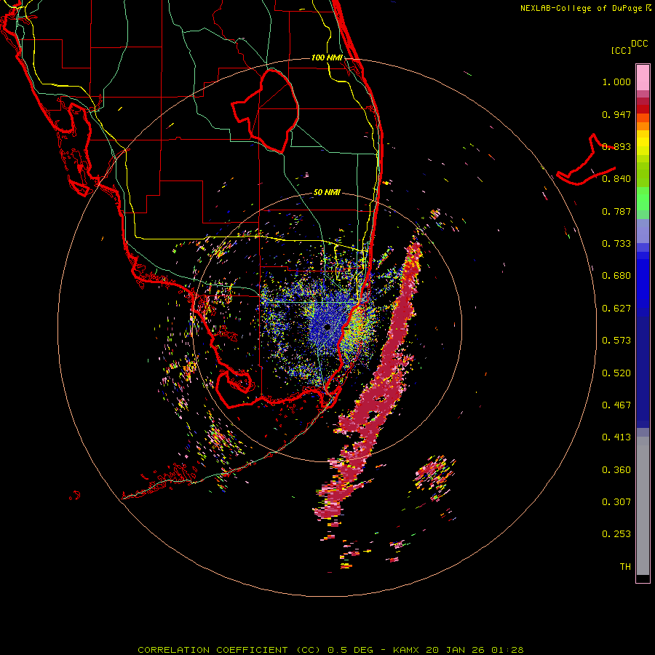Click the 0.840 color scale value

tap(616, 179)
